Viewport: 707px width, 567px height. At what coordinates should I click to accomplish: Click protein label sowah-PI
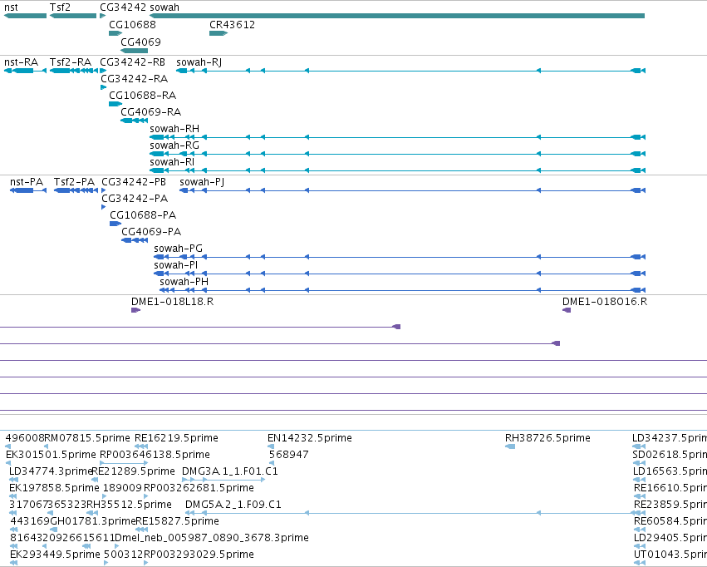pos(176,264)
